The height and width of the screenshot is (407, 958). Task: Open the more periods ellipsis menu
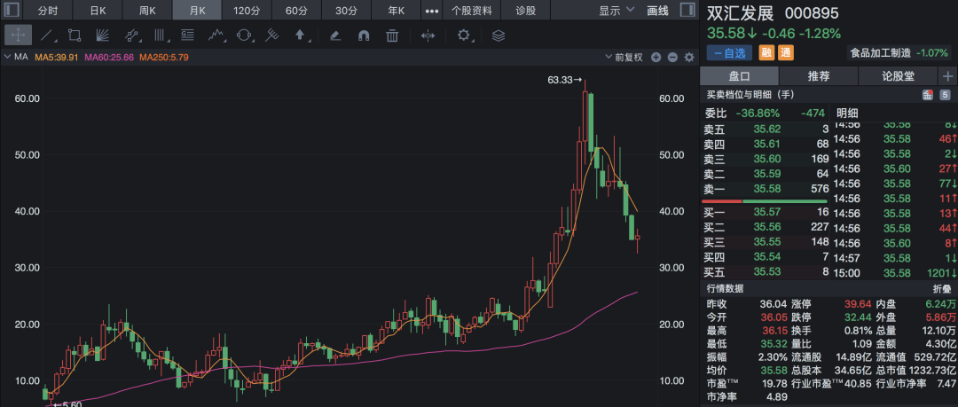pos(432,11)
